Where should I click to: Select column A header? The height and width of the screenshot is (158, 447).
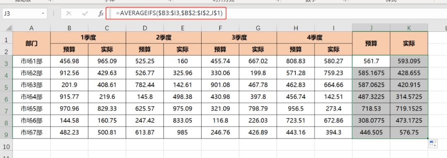[x=31, y=28]
